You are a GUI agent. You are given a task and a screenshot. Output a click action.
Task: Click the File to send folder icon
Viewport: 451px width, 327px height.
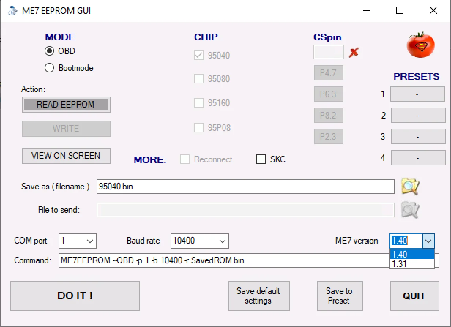coord(410,210)
